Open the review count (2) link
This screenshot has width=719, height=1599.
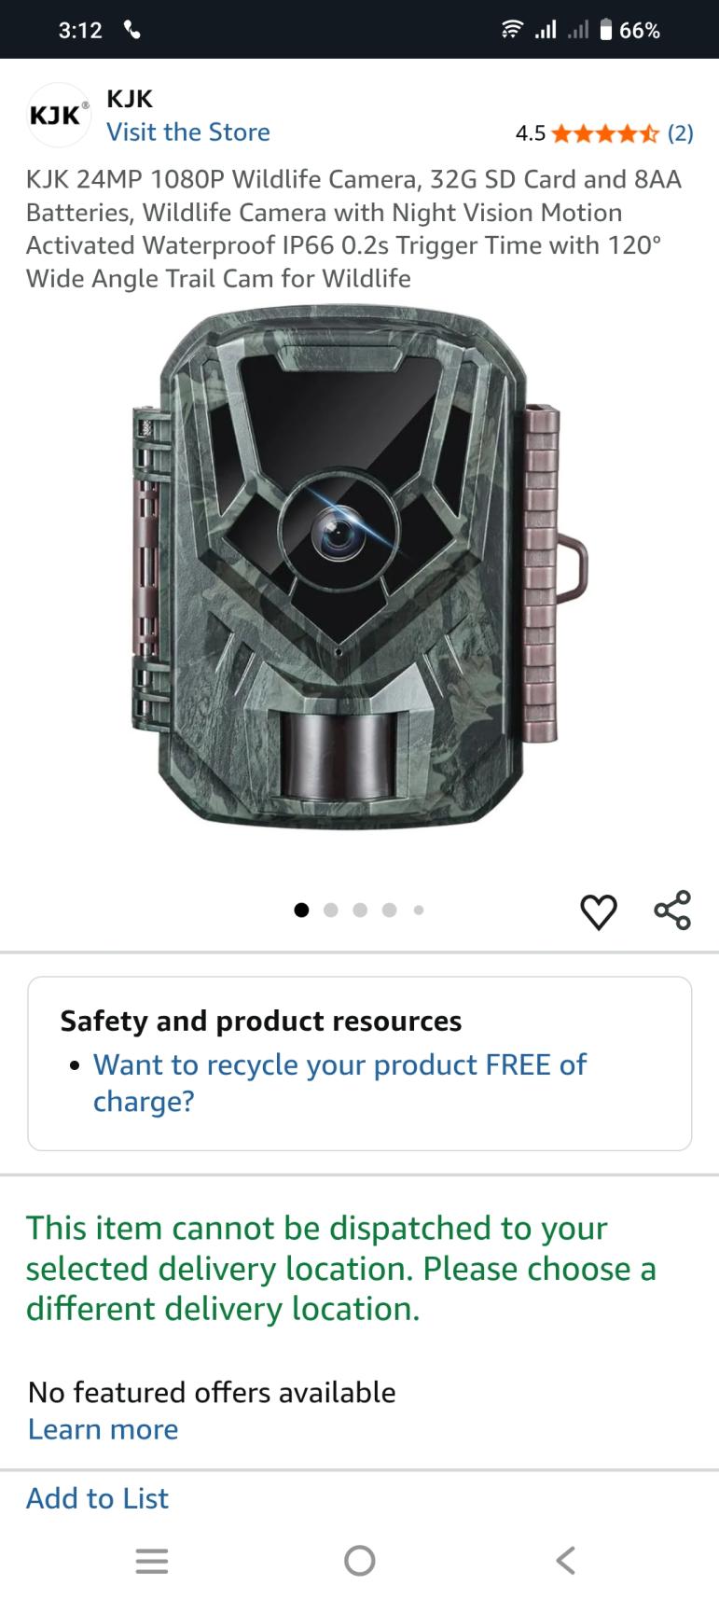[680, 133]
